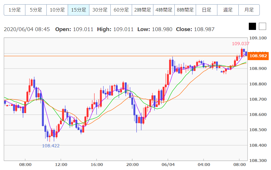The height and width of the screenshot is (170, 271).
Task: Click the active 15分足 tab
Action: click(78, 10)
